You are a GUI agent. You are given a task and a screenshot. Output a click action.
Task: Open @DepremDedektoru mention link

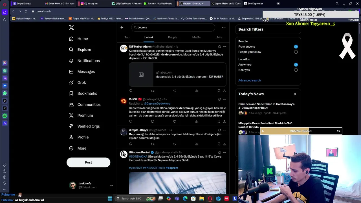click(157, 103)
